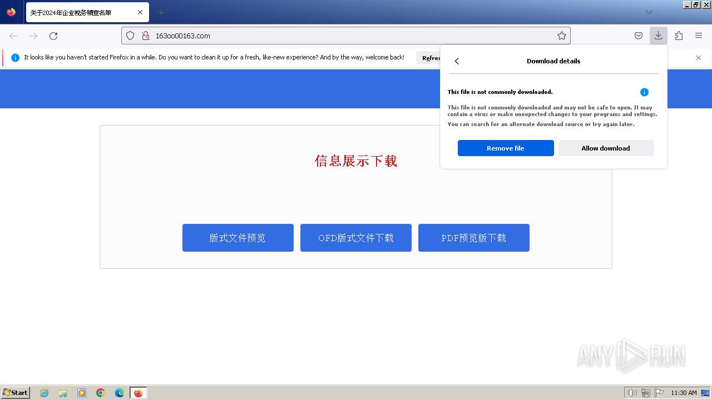The width and height of the screenshot is (712, 400).
Task: Open the Extensions puzzle icon
Action: click(x=679, y=36)
